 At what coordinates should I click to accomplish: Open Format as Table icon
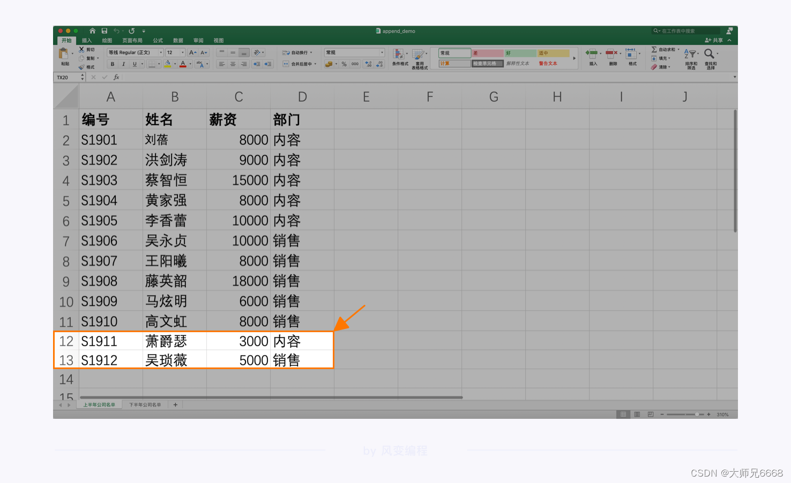click(x=418, y=54)
